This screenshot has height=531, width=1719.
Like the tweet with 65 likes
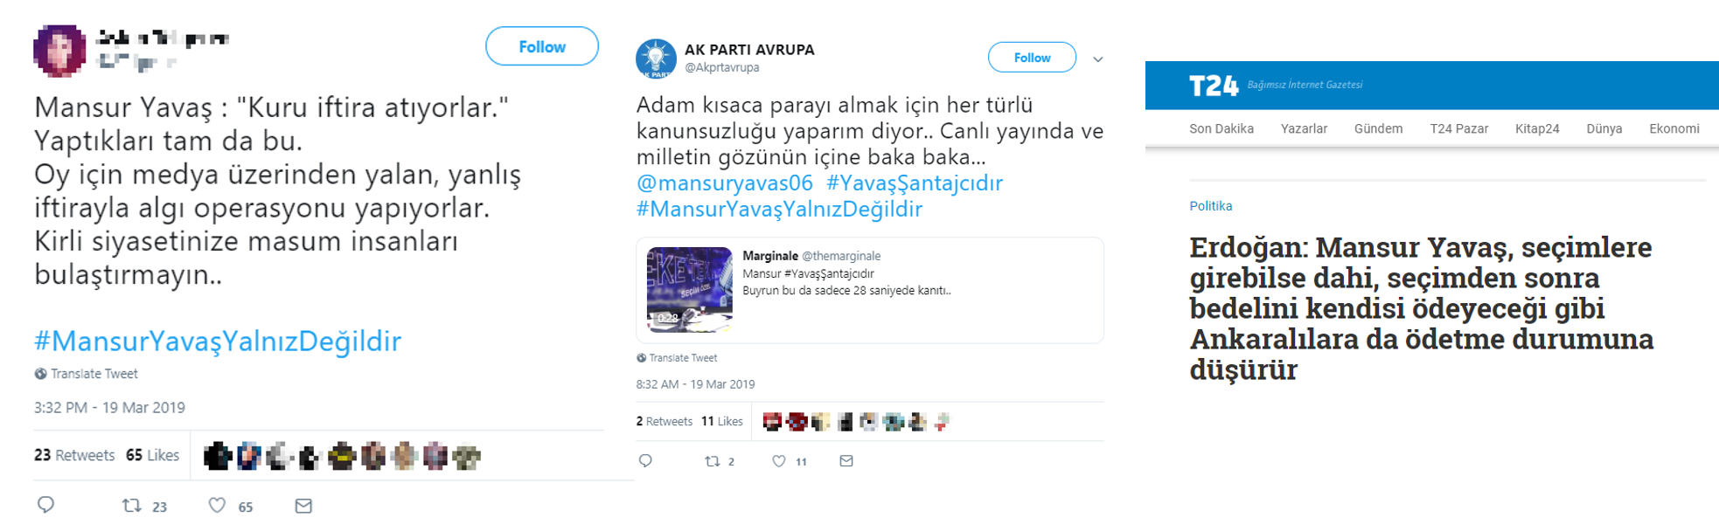click(x=217, y=506)
